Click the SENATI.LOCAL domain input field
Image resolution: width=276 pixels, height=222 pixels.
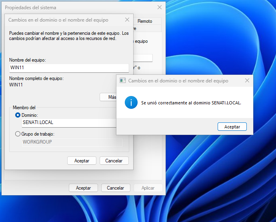pos(69,123)
